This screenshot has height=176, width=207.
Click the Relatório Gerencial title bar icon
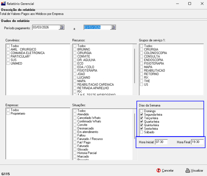4,4
